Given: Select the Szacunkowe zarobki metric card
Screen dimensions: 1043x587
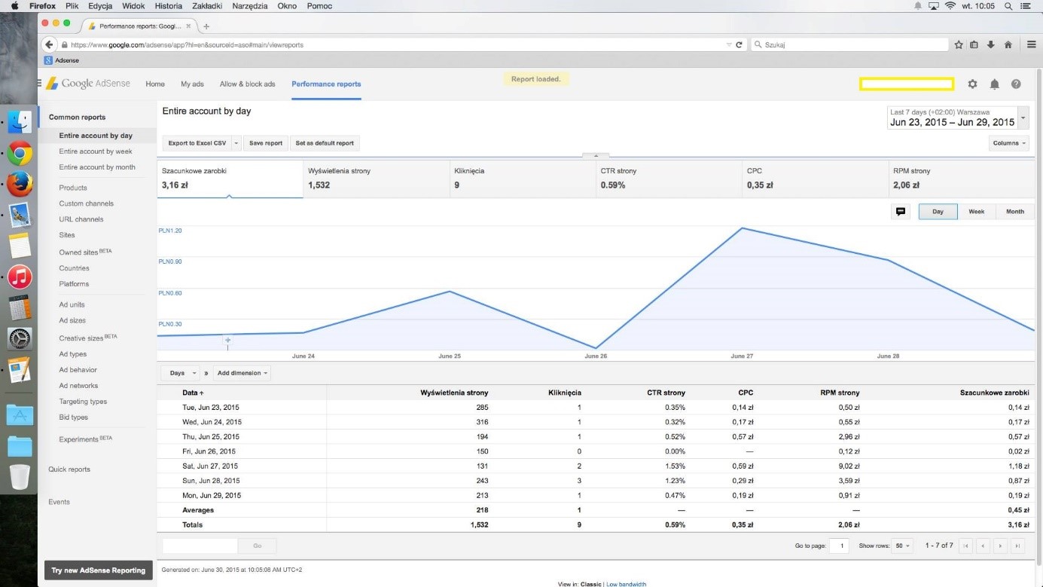Looking at the screenshot, I should pos(230,179).
